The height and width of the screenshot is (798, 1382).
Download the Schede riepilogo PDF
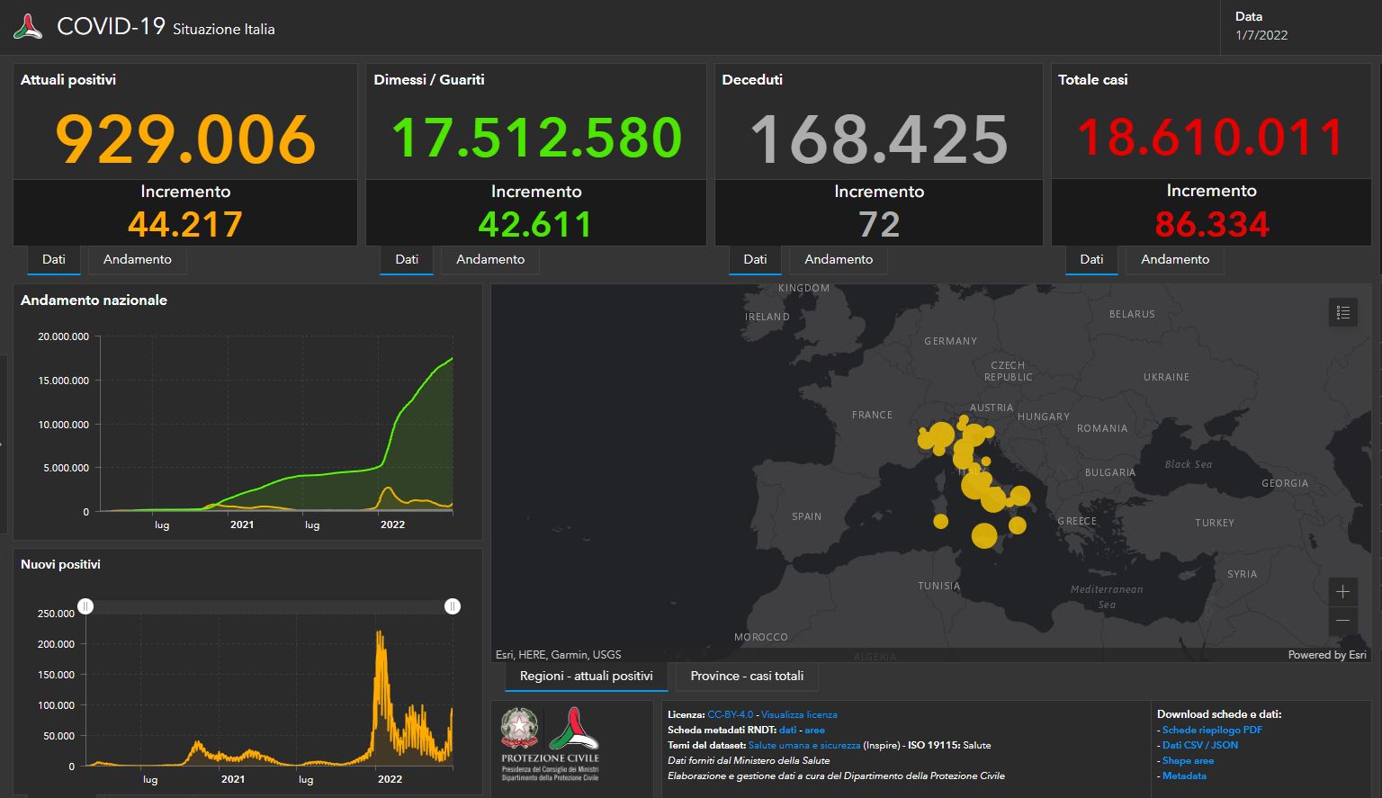click(x=1212, y=730)
